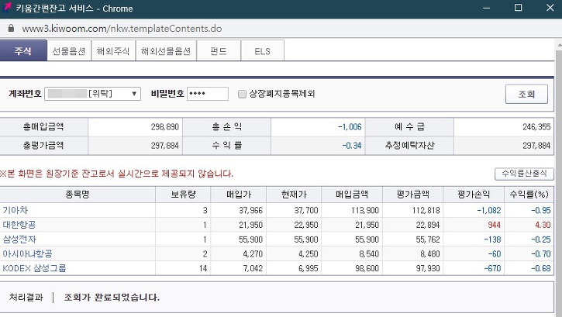Screen dimensions: 562x317
Task: Click the 총매입금액 value 298,890
Action: (165, 127)
